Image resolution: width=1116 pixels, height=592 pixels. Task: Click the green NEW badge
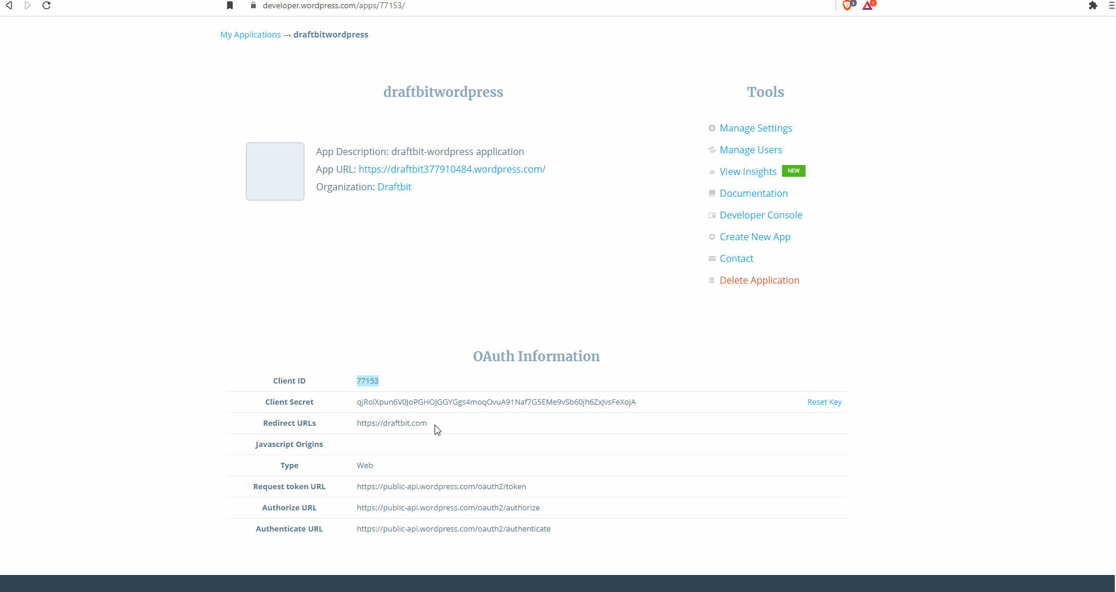(794, 171)
